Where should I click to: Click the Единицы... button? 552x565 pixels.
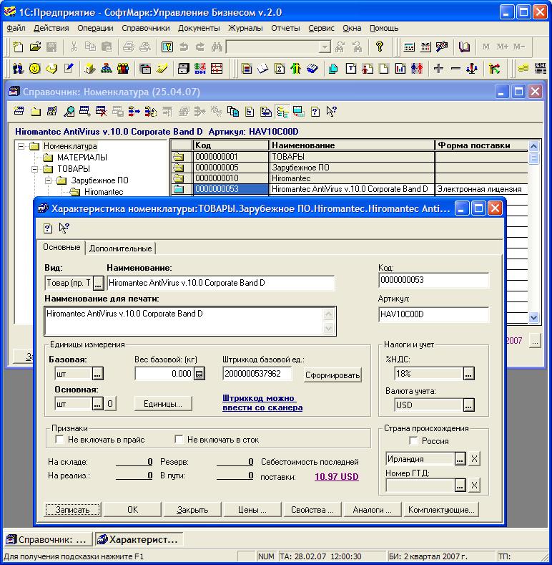(x=163, y=404)
